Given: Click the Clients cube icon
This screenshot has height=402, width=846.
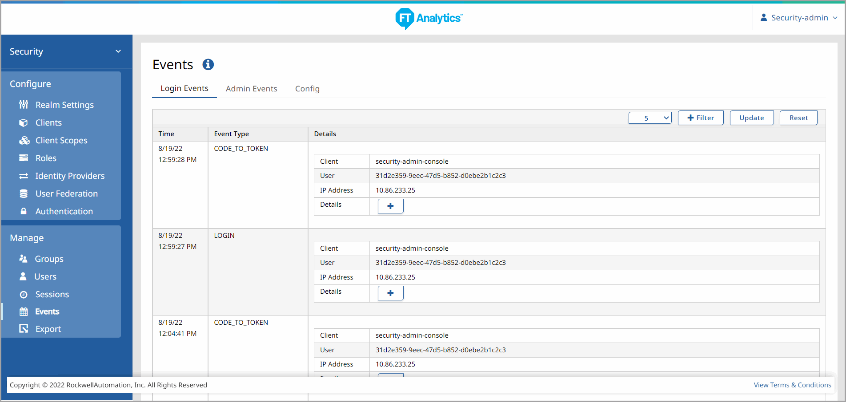Looking at the screenshot, I should click(24, 122).
